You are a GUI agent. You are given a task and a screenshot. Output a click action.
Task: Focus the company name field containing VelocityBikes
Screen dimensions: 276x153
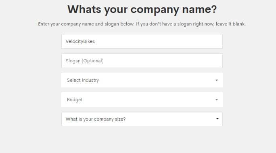[142, 41]
